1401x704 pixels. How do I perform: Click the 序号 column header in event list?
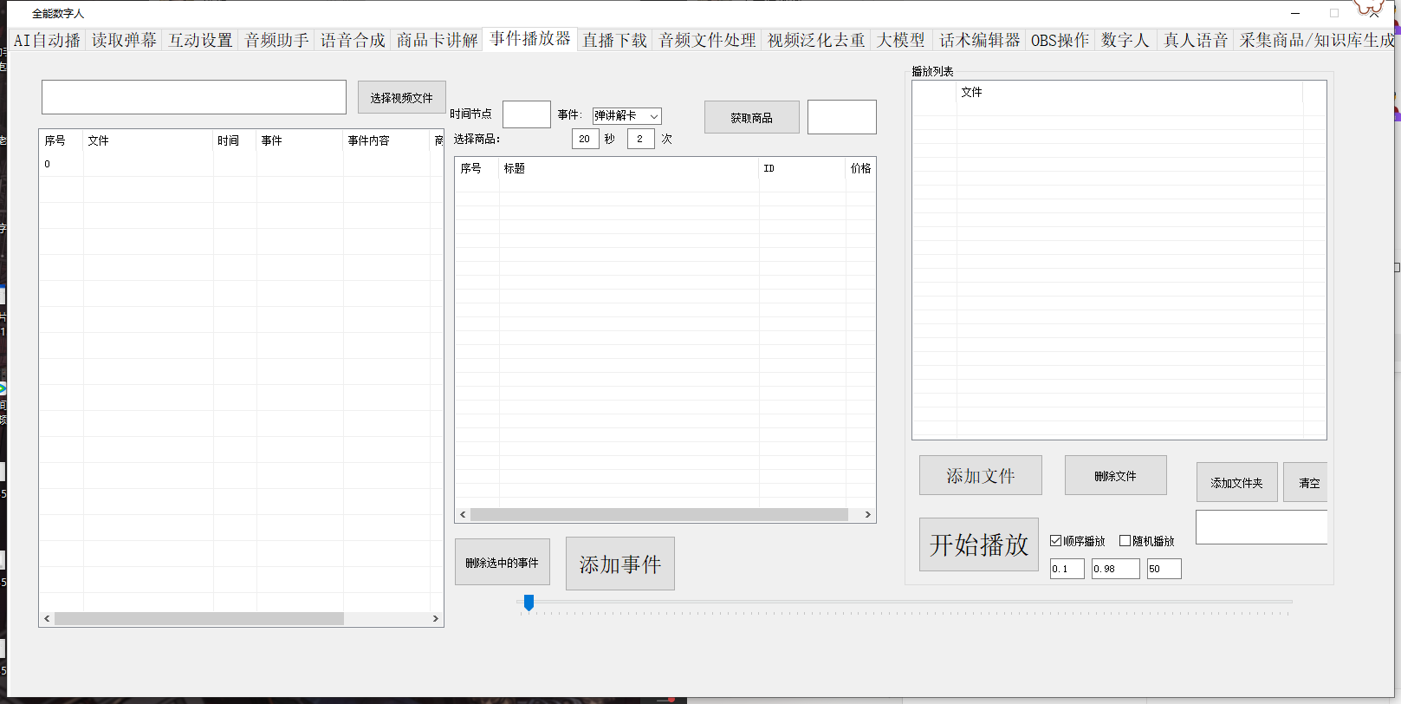click(x=61, y=140)
